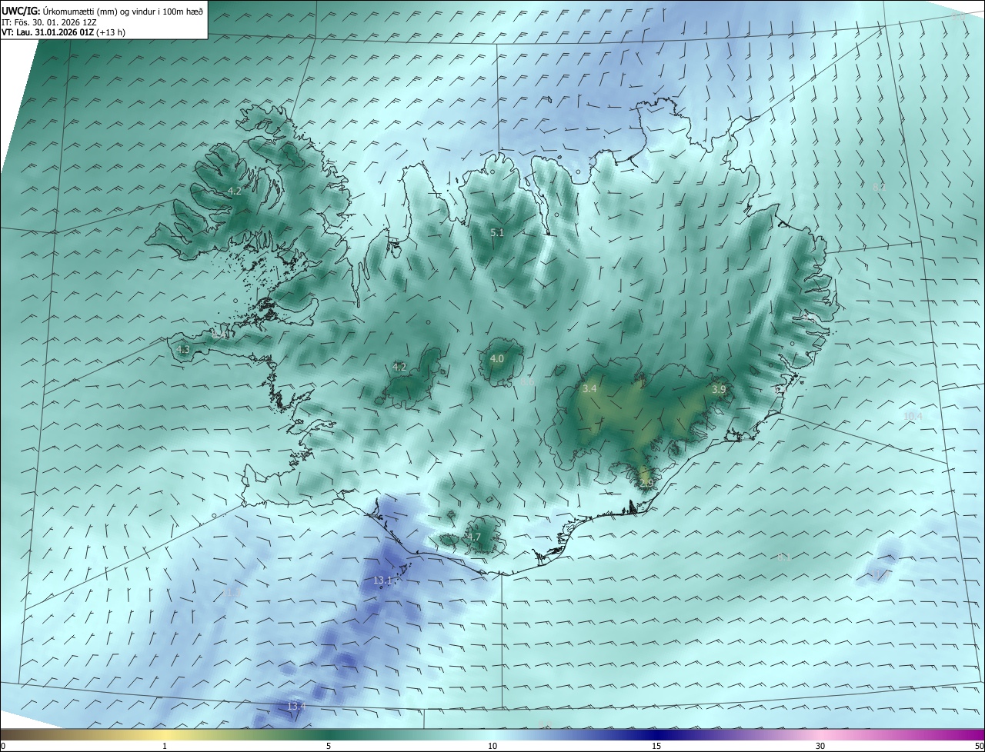Click the 4.0 value on the central glacier
This screenshot has width=985, height=752.
pyautogui.click(x=497, y=358)
